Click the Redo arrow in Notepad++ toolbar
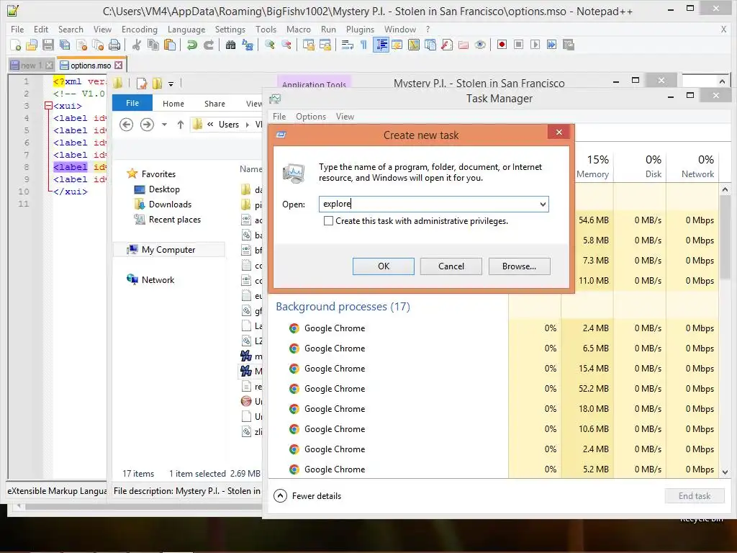 [208, 45]
